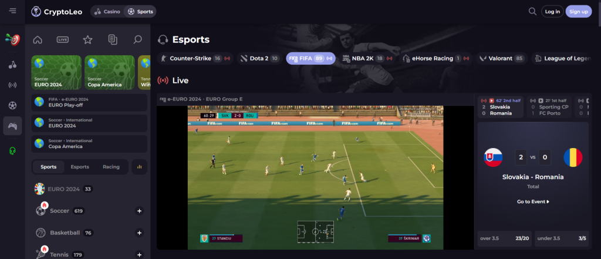Follow the Go to Event link
This screenshot has height=259, width=601.
point(533,201)
